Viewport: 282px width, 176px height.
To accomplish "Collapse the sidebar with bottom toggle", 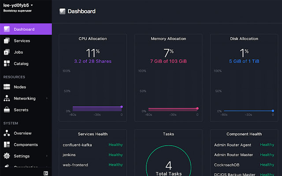I will [46, 172].
